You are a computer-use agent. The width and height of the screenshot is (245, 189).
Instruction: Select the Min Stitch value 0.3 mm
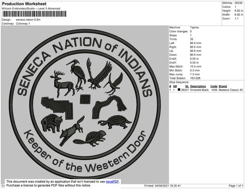pyautogui.click(x=195, y=70)
